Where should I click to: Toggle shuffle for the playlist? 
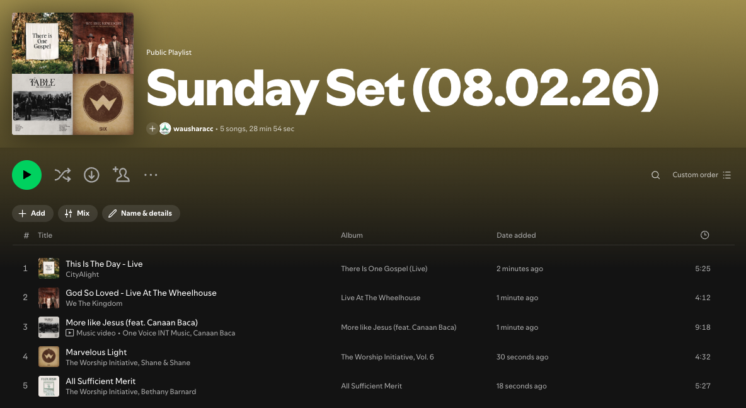[62, 175]
